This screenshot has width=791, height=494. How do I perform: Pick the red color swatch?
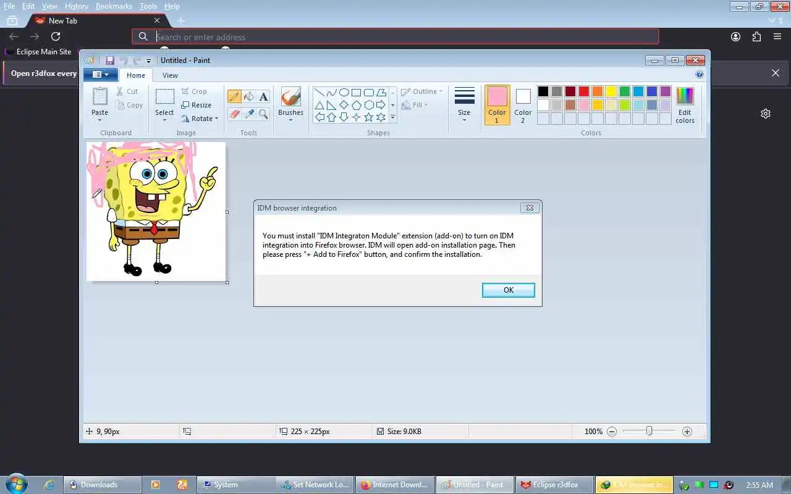(x=583, y=91)
